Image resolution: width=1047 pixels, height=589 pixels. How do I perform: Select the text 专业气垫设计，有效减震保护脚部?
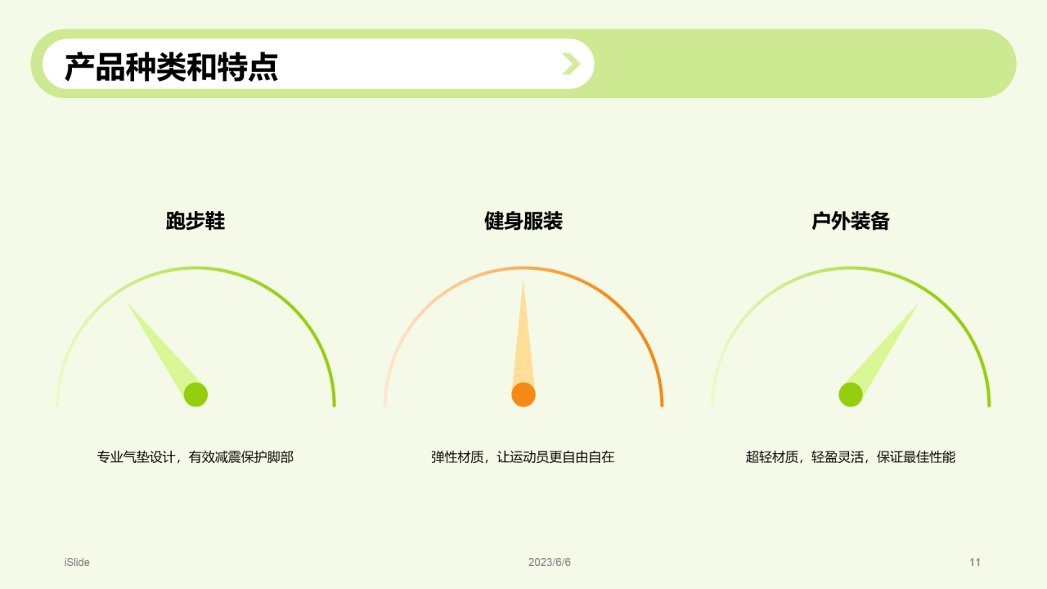click(195, 457)
